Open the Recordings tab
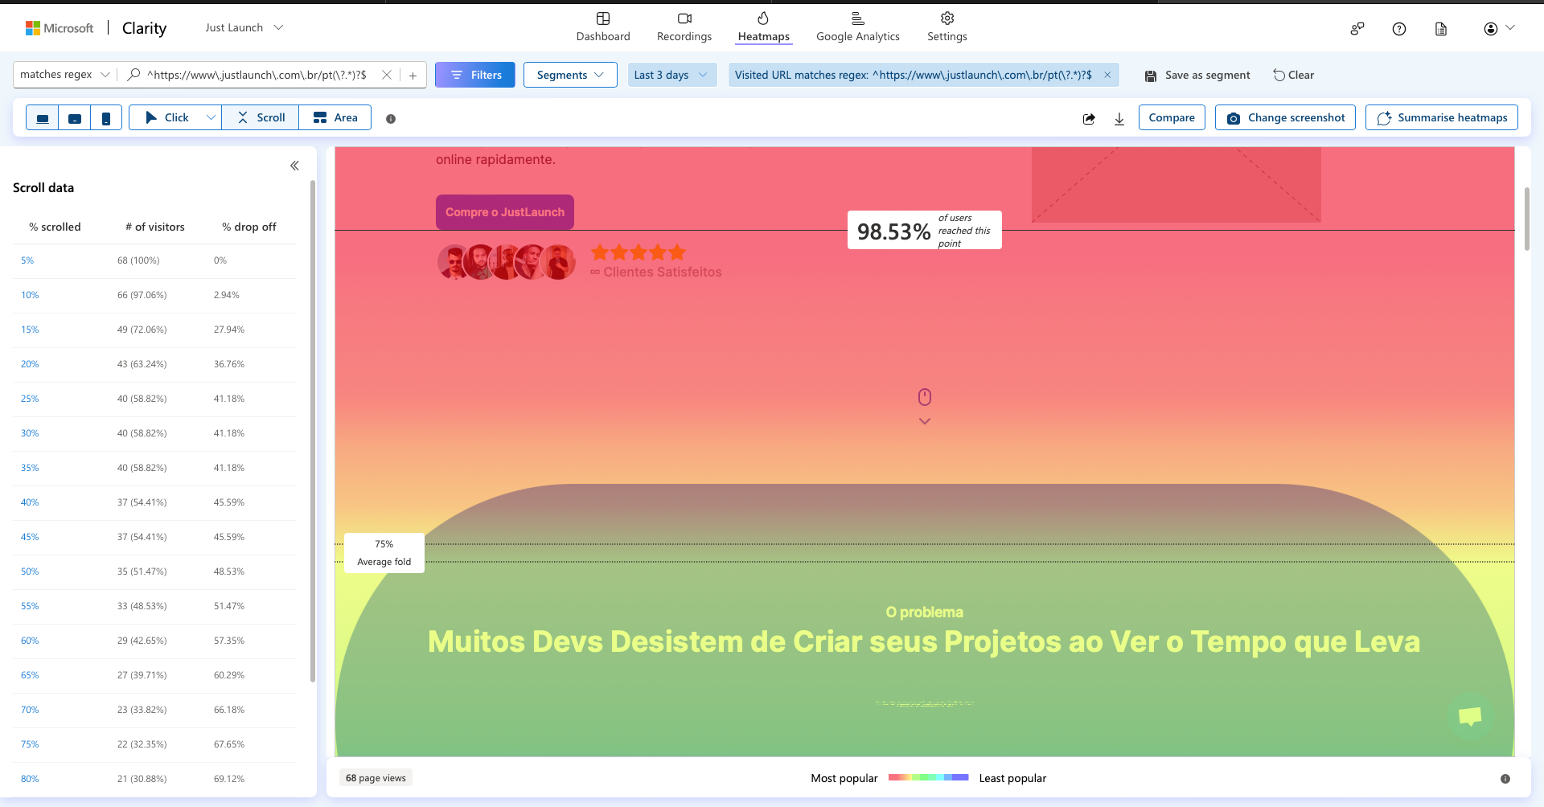Image resolution: width=1544 pixels, height=807 pixels. pos(684,27)
